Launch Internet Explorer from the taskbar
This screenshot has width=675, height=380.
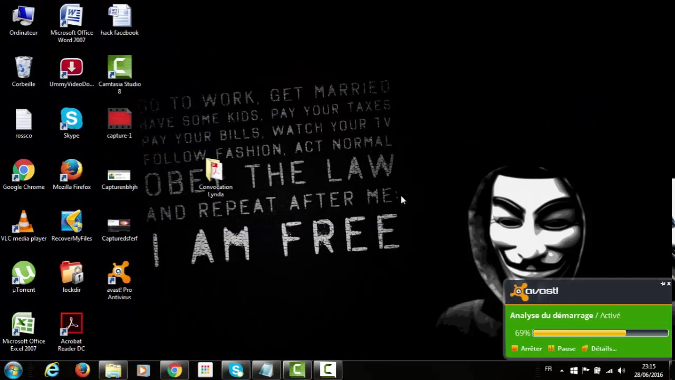click(52, 370)
